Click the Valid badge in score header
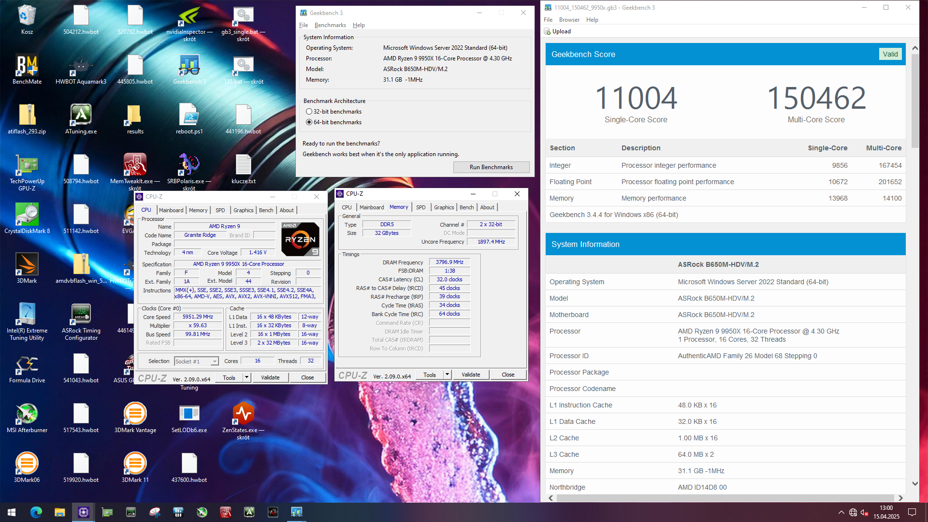This screenshot has width=928, height=522. point(890,54)
